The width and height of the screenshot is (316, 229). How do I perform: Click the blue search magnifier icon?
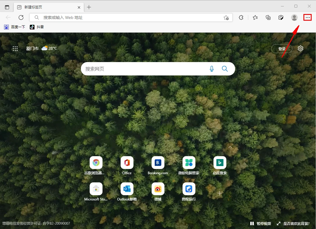pyautogui.click(x=225, y=69)
